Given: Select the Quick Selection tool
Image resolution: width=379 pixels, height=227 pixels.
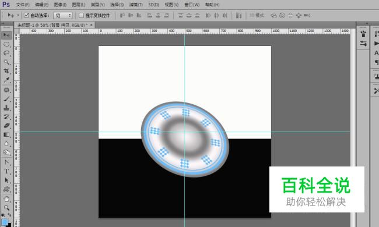Looking at the screenshot, I should [x=6, y=62].
